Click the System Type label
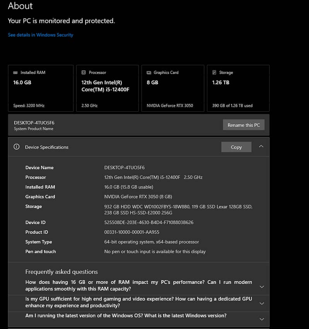Screen dimensions: 309x329 tap(39, 242)
